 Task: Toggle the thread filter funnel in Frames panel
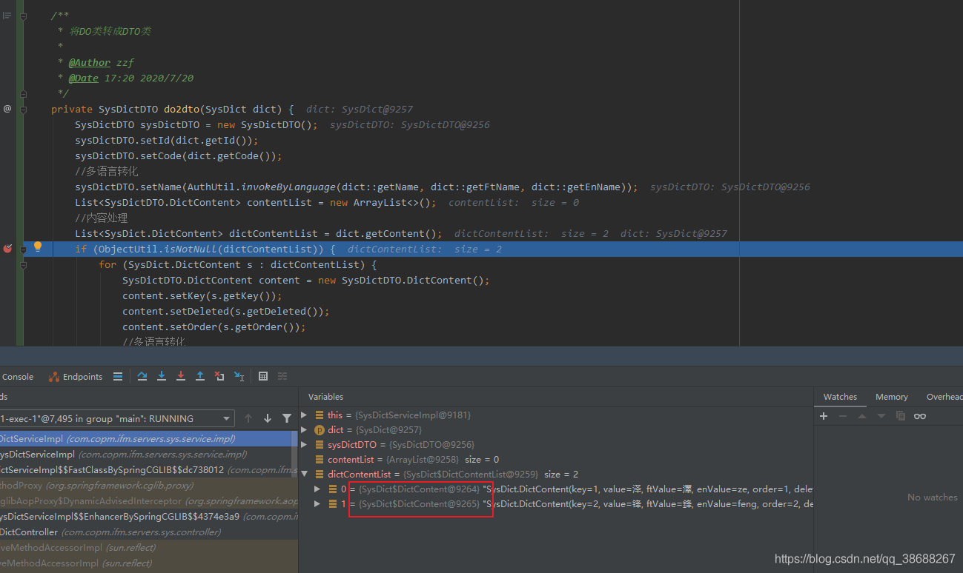[x=287, y=418]
